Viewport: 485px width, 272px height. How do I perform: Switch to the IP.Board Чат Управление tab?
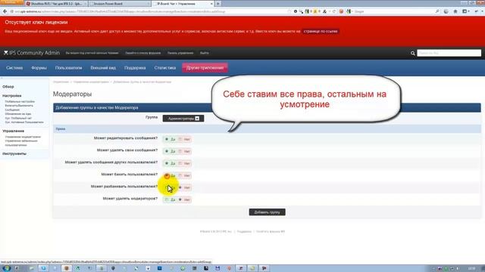pyautogui.click(x=183, y=4)
